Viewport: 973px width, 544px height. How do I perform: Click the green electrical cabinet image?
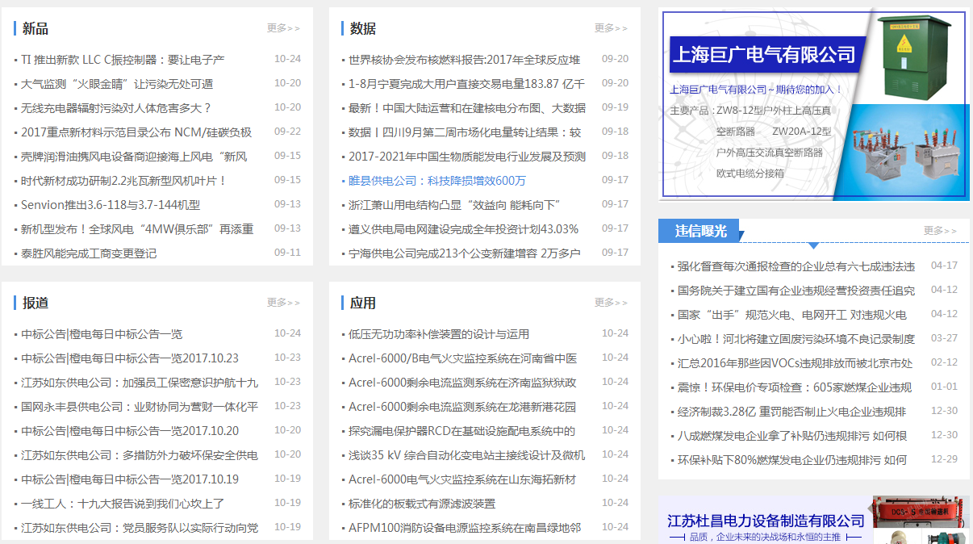coord(918,55)
